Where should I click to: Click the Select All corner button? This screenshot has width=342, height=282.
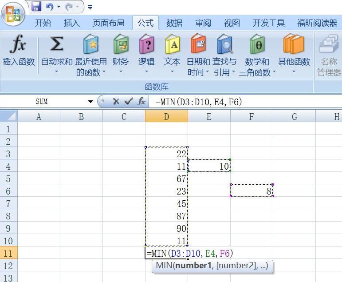[x=9, y=116]
